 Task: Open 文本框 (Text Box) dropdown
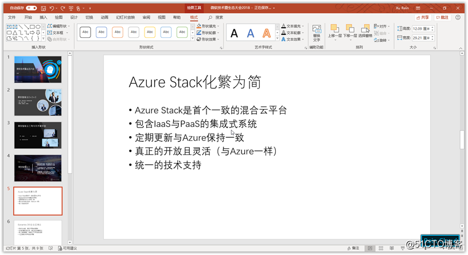tap(58, 33)
